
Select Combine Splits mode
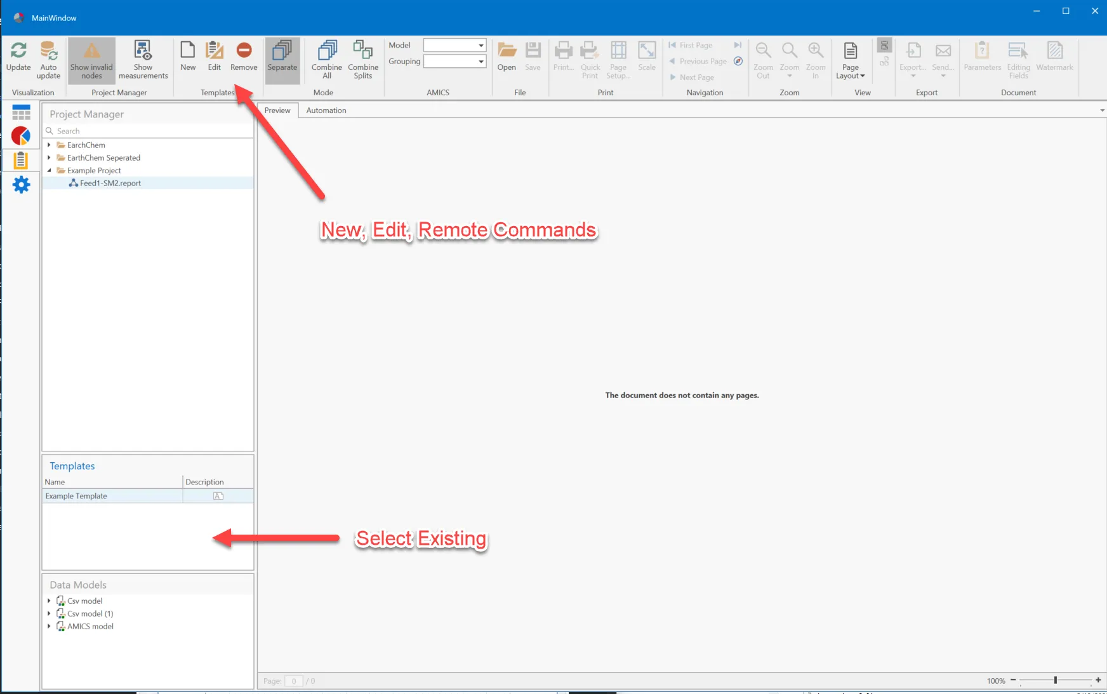[363, 60]
